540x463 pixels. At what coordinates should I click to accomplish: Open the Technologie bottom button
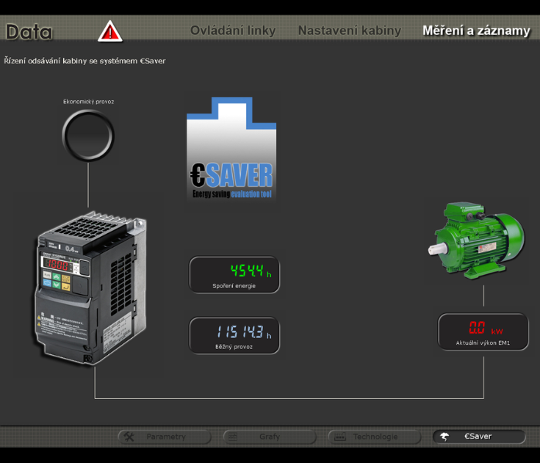coord(374,437)
